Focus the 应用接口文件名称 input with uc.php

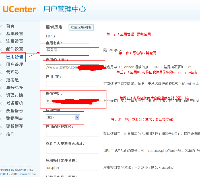[x=73, y=168]
